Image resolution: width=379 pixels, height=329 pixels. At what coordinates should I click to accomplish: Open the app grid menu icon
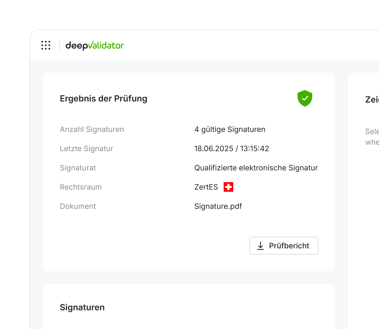pyautogui.click(x=46, y=45)
